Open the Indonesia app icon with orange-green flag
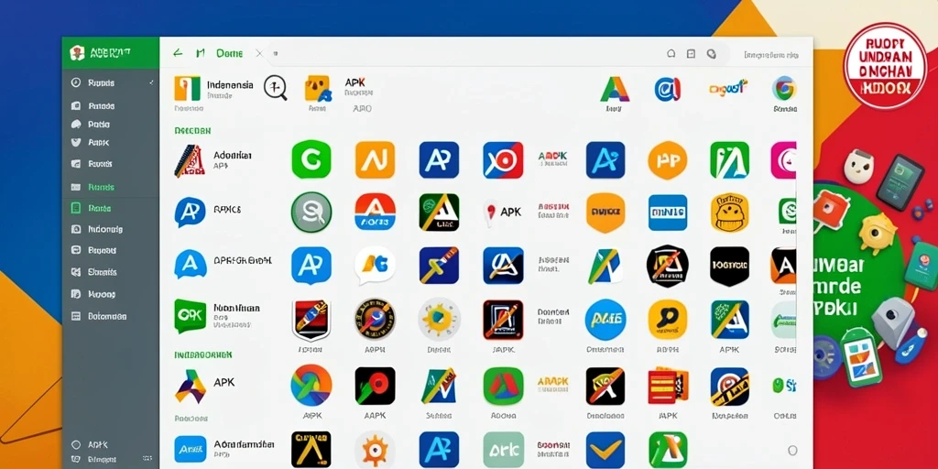The width and height of the screenshot is (938, 469). pos(187,88)
